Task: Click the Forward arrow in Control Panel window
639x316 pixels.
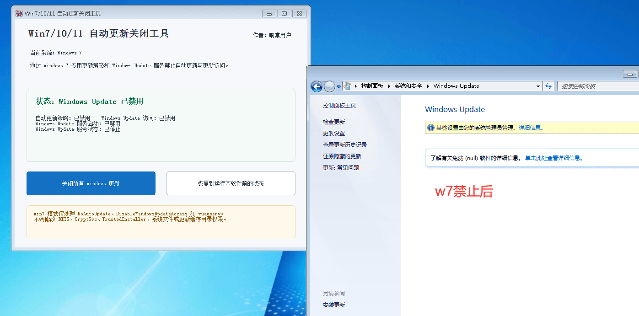Action: (329, 86)
